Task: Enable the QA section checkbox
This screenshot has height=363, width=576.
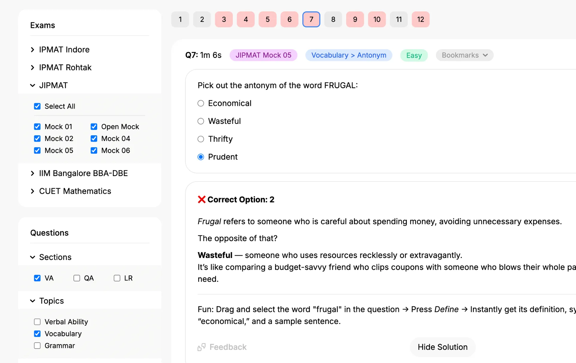Action: coord(77,278)
